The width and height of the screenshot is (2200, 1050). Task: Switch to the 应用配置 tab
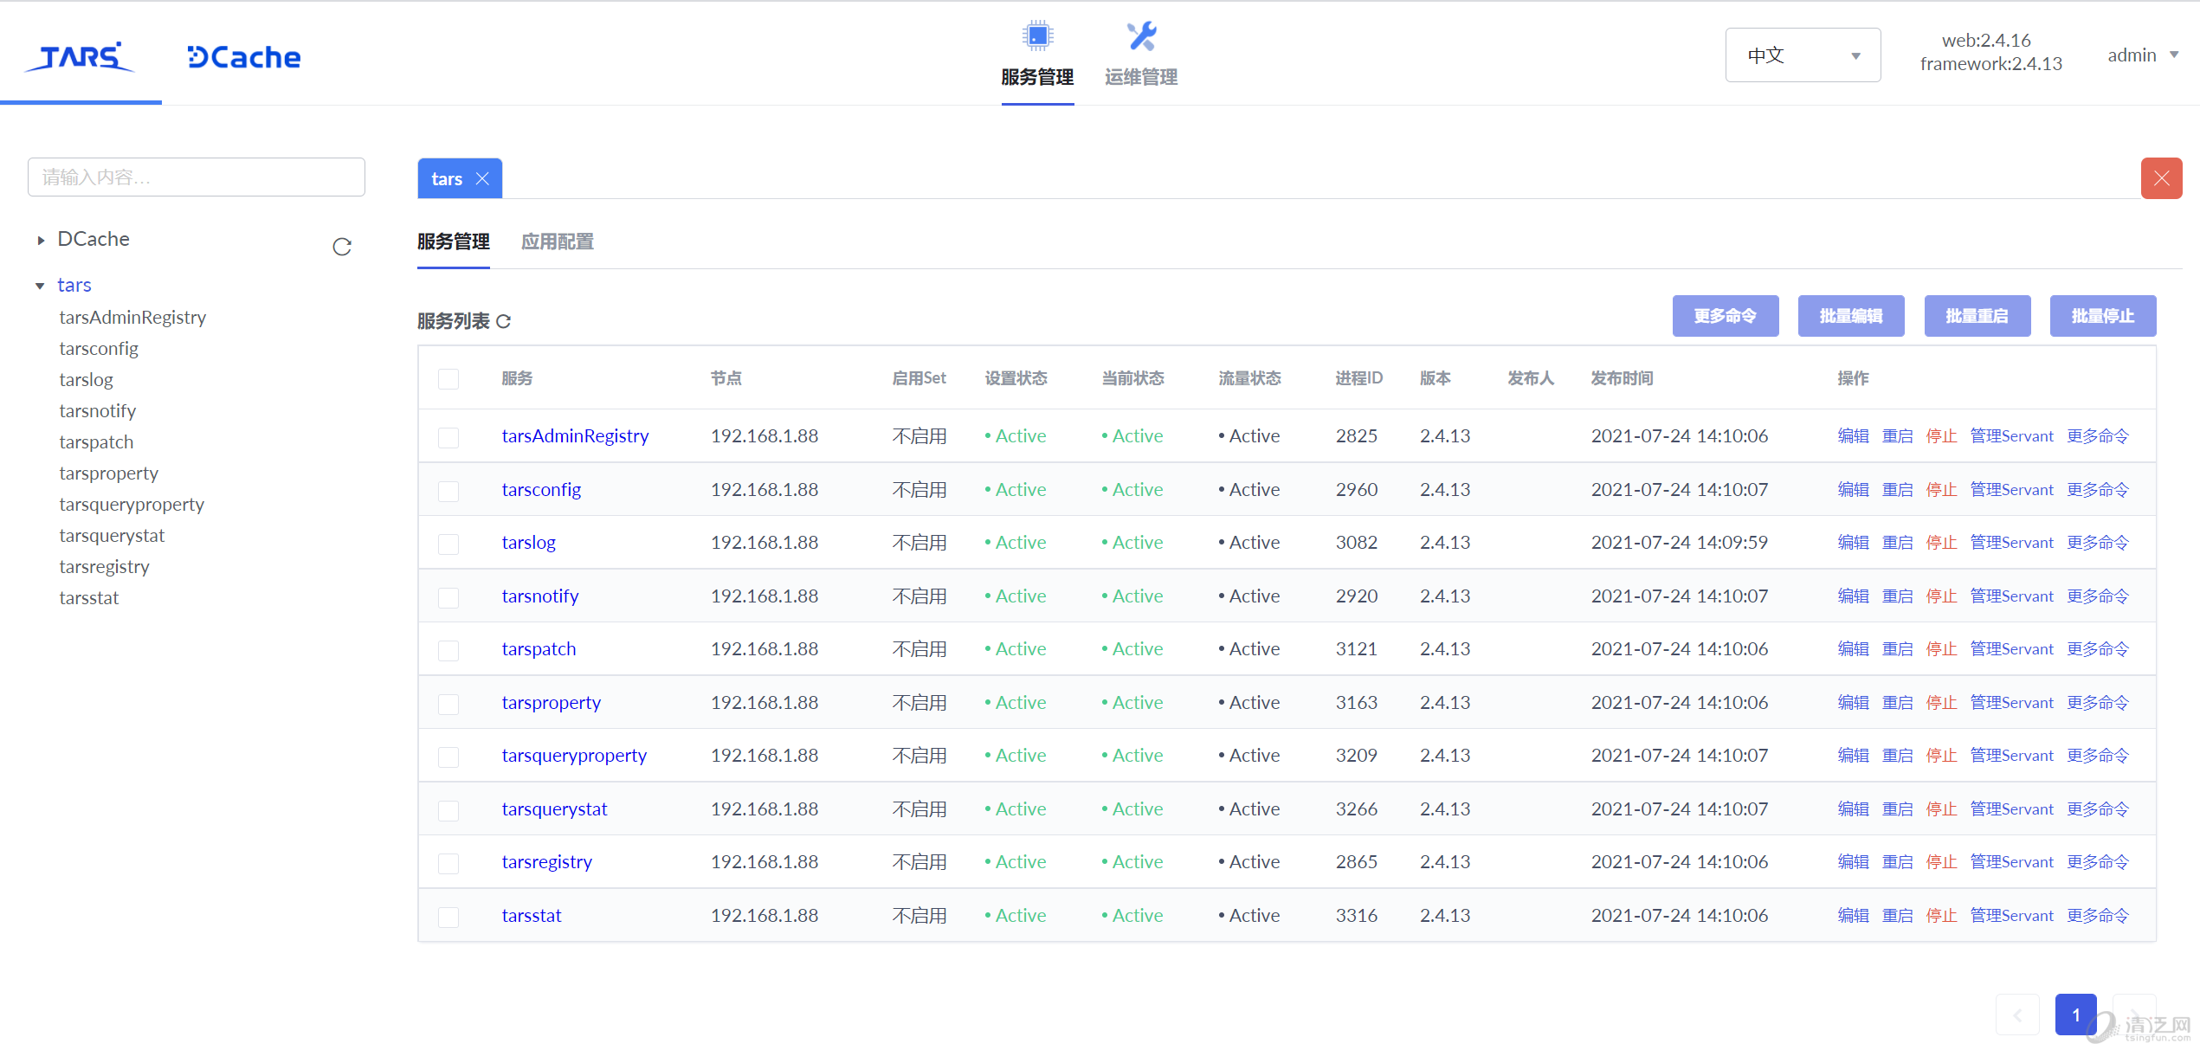click(x=557, y=242)
